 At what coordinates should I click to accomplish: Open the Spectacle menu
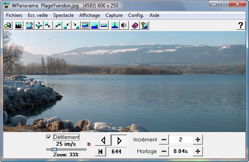[63, 15]
